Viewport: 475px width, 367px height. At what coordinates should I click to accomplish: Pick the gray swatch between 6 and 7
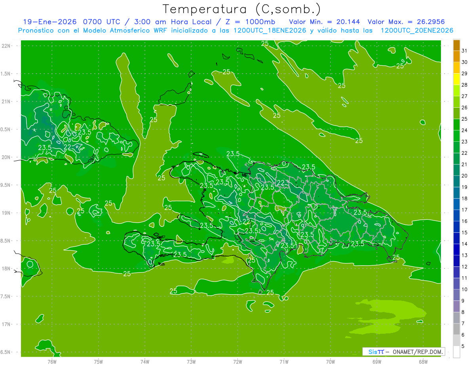click(456, 329)
